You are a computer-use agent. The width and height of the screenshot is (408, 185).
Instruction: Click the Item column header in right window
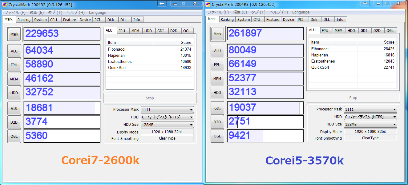click(333, 42)
